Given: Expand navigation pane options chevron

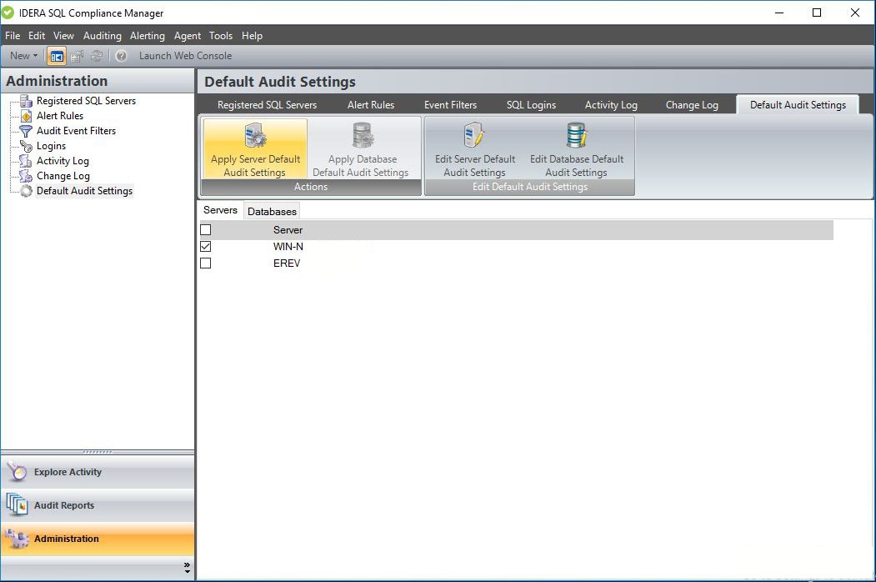Looking at the screenshot, I should [187, 568].
